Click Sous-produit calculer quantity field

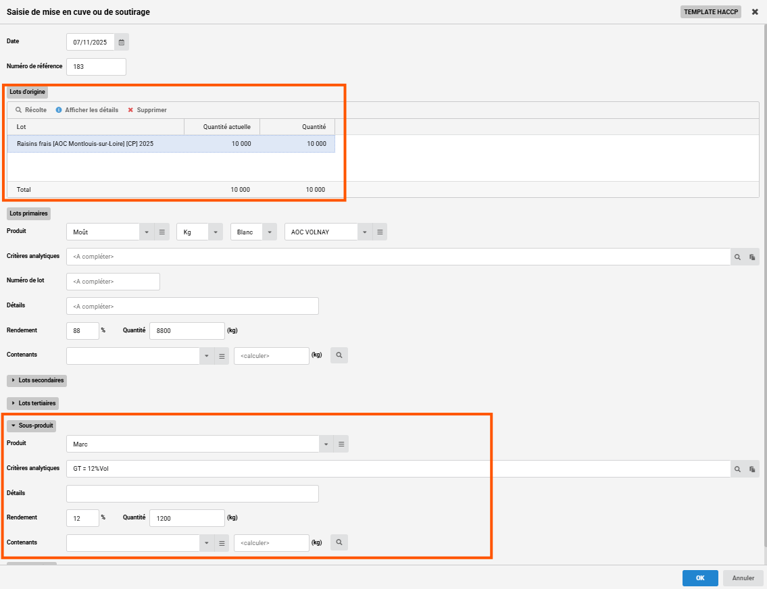[272, 543]
